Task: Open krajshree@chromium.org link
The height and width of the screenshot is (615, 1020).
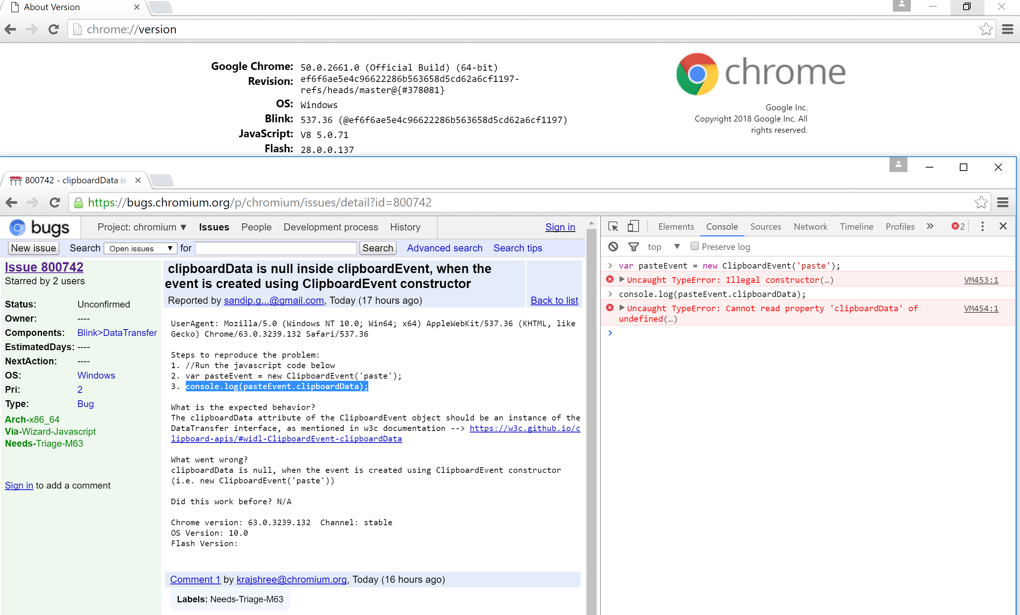Action: [291, 579]
